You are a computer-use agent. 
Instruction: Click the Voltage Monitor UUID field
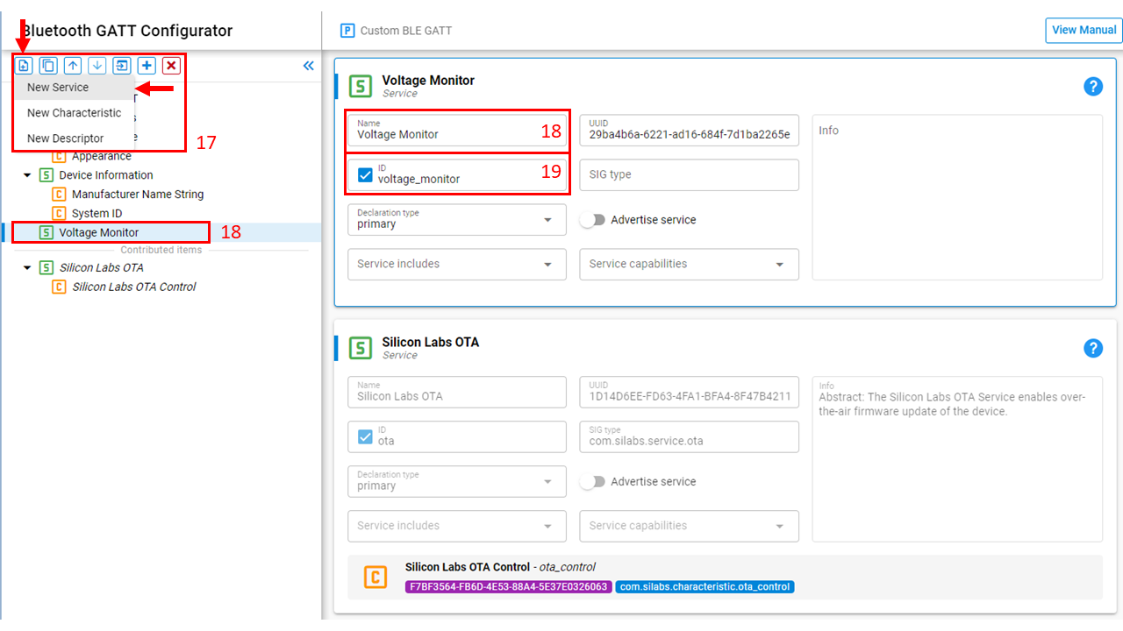pyautogui.click(x=689, y=130)
